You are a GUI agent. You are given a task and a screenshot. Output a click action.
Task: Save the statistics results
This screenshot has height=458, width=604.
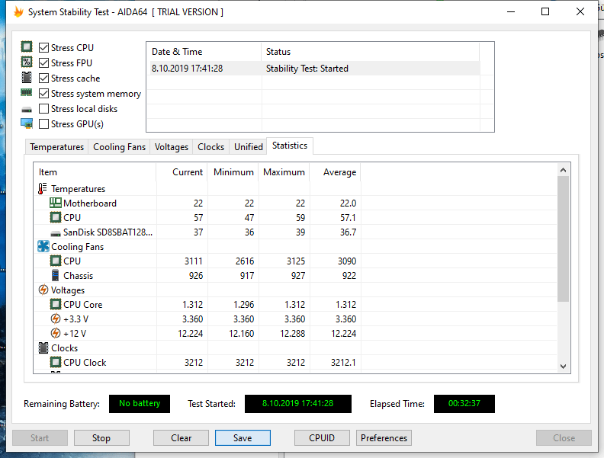[x=243, y=438]
